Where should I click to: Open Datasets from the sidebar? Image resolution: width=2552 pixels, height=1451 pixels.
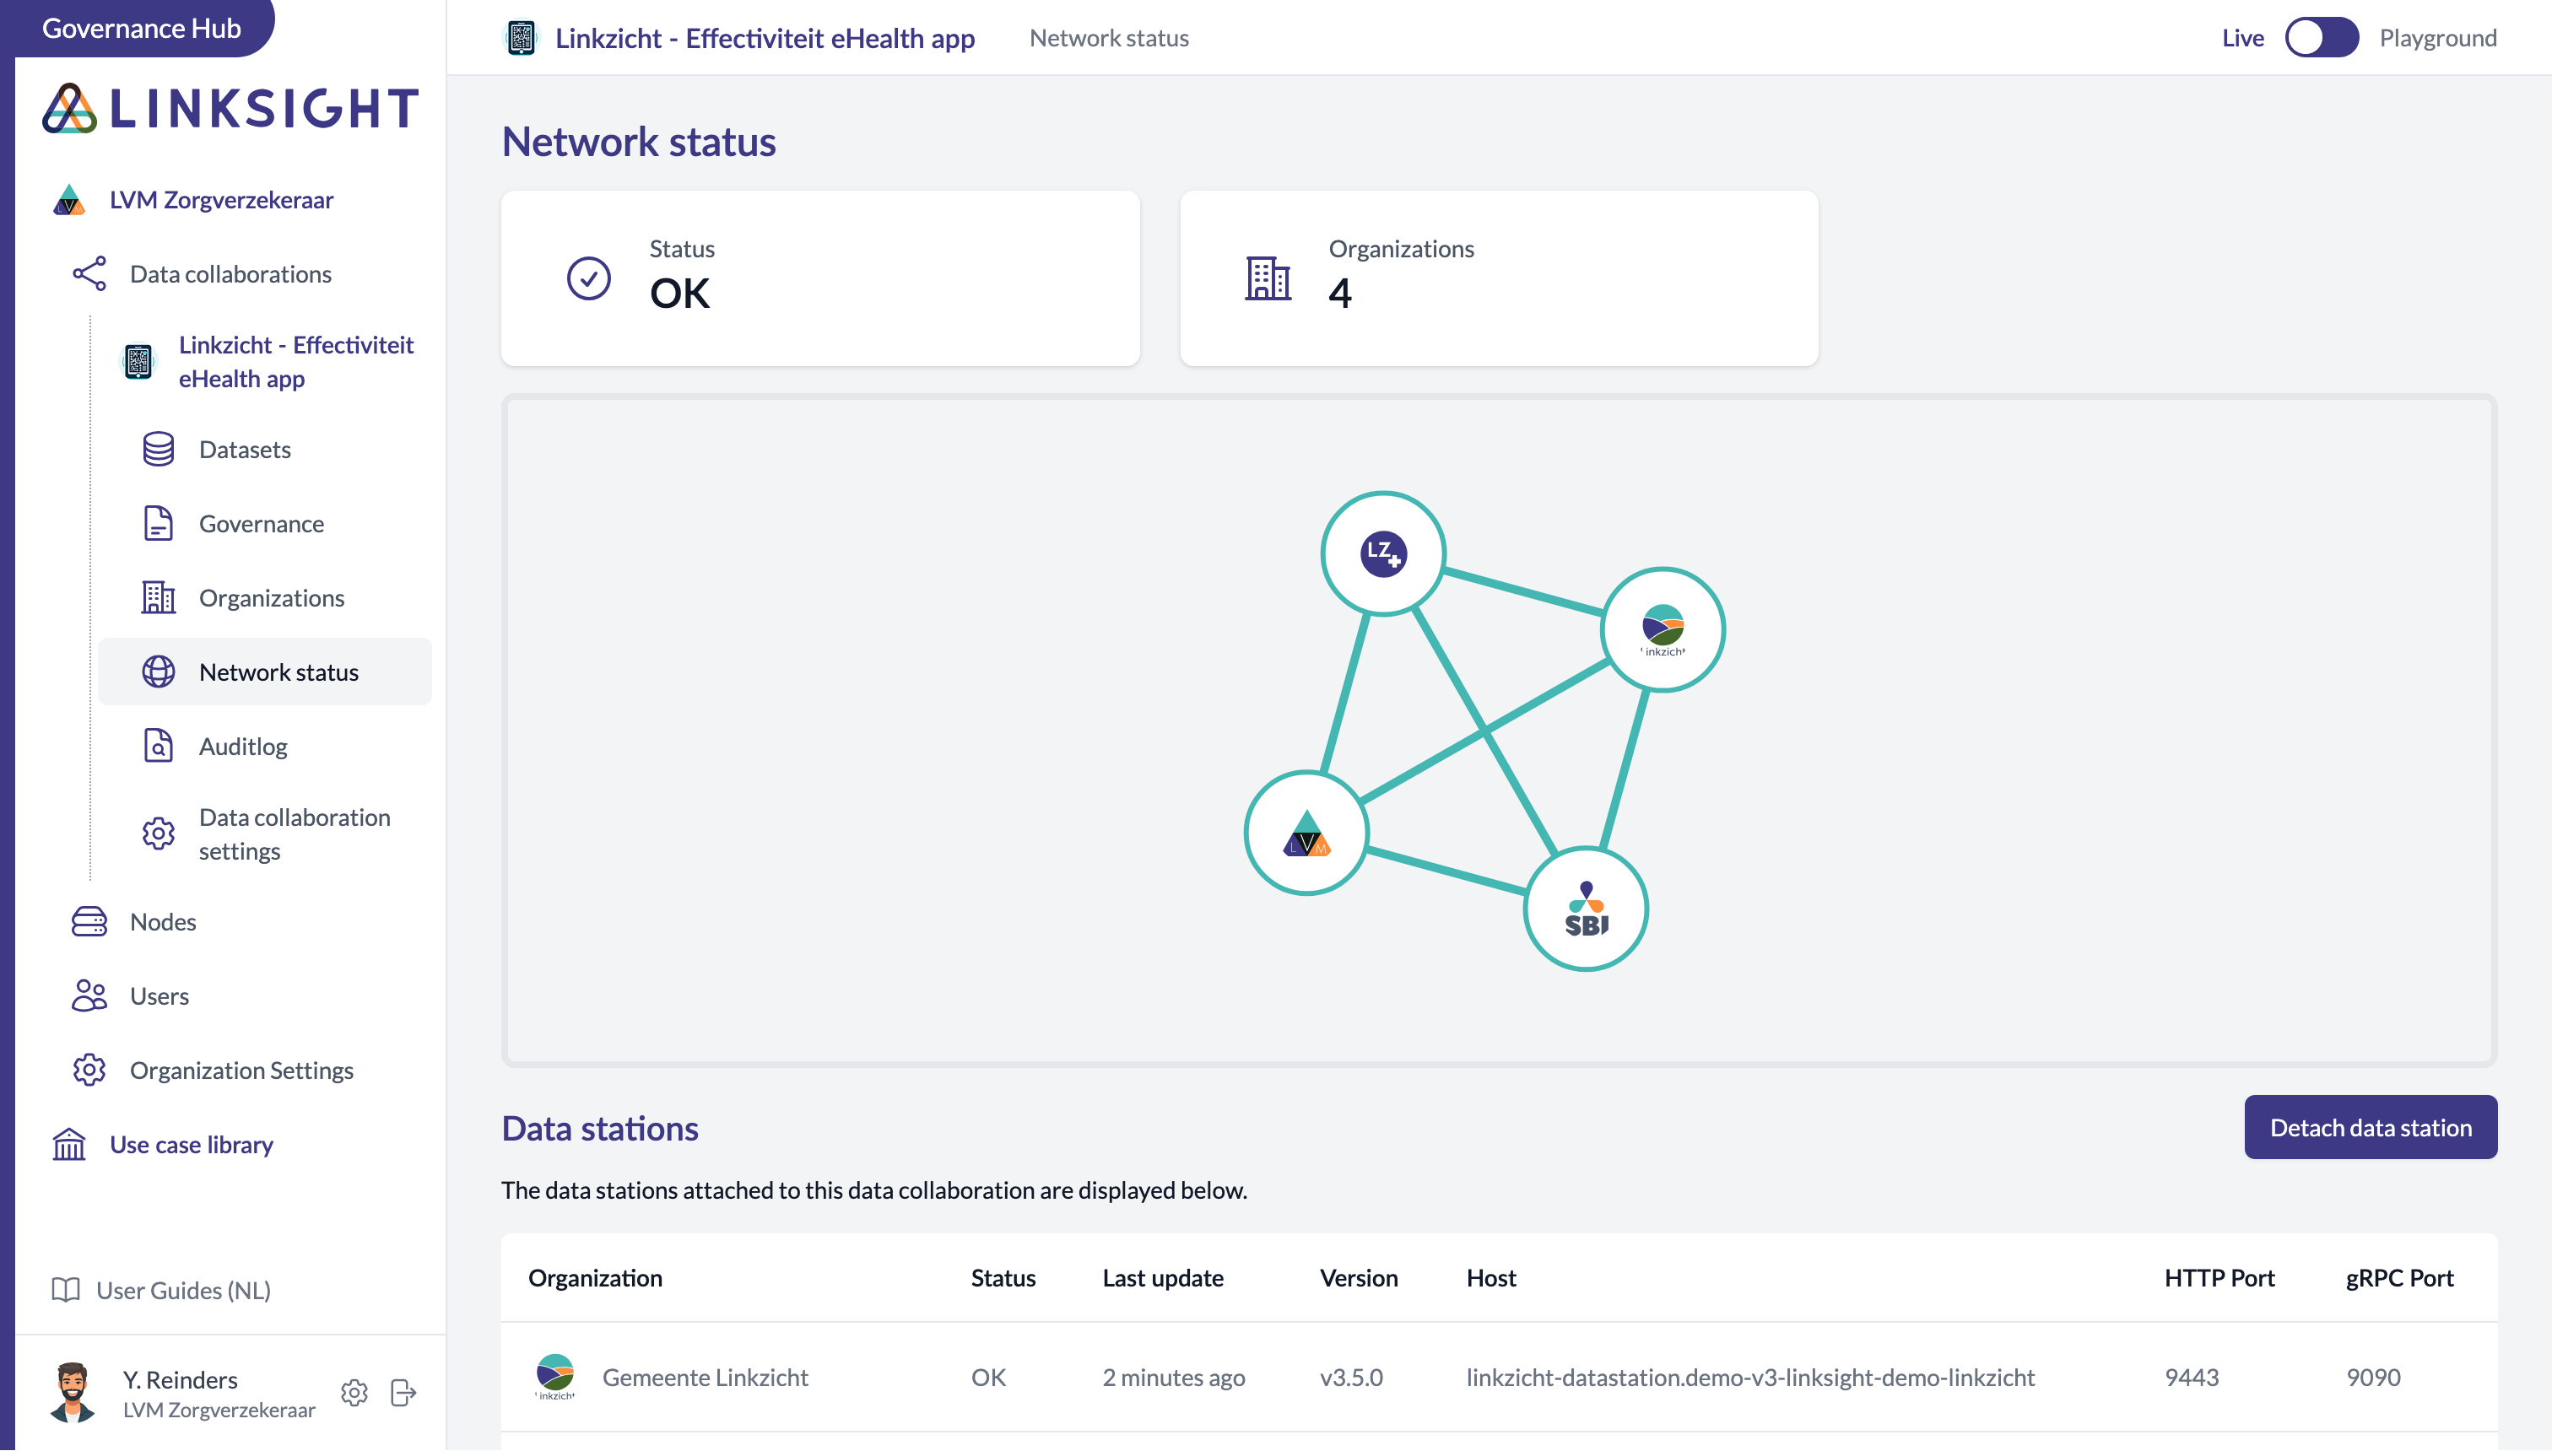(244, 450)
